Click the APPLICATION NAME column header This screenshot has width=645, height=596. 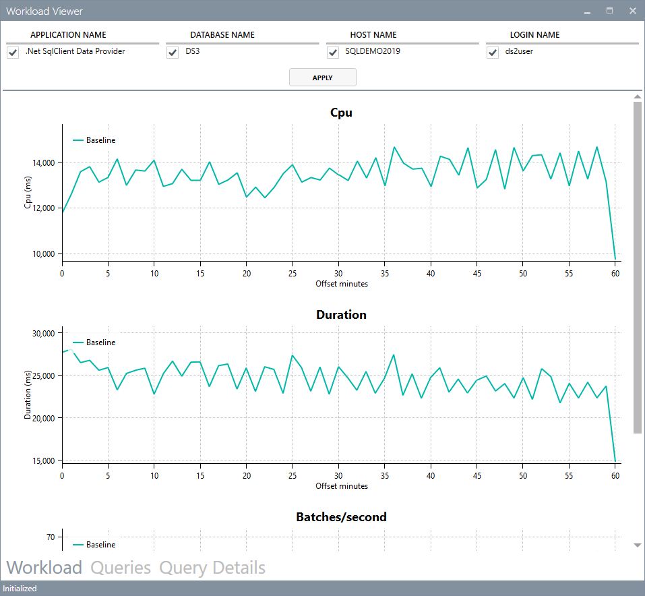(x=68, y=35)
